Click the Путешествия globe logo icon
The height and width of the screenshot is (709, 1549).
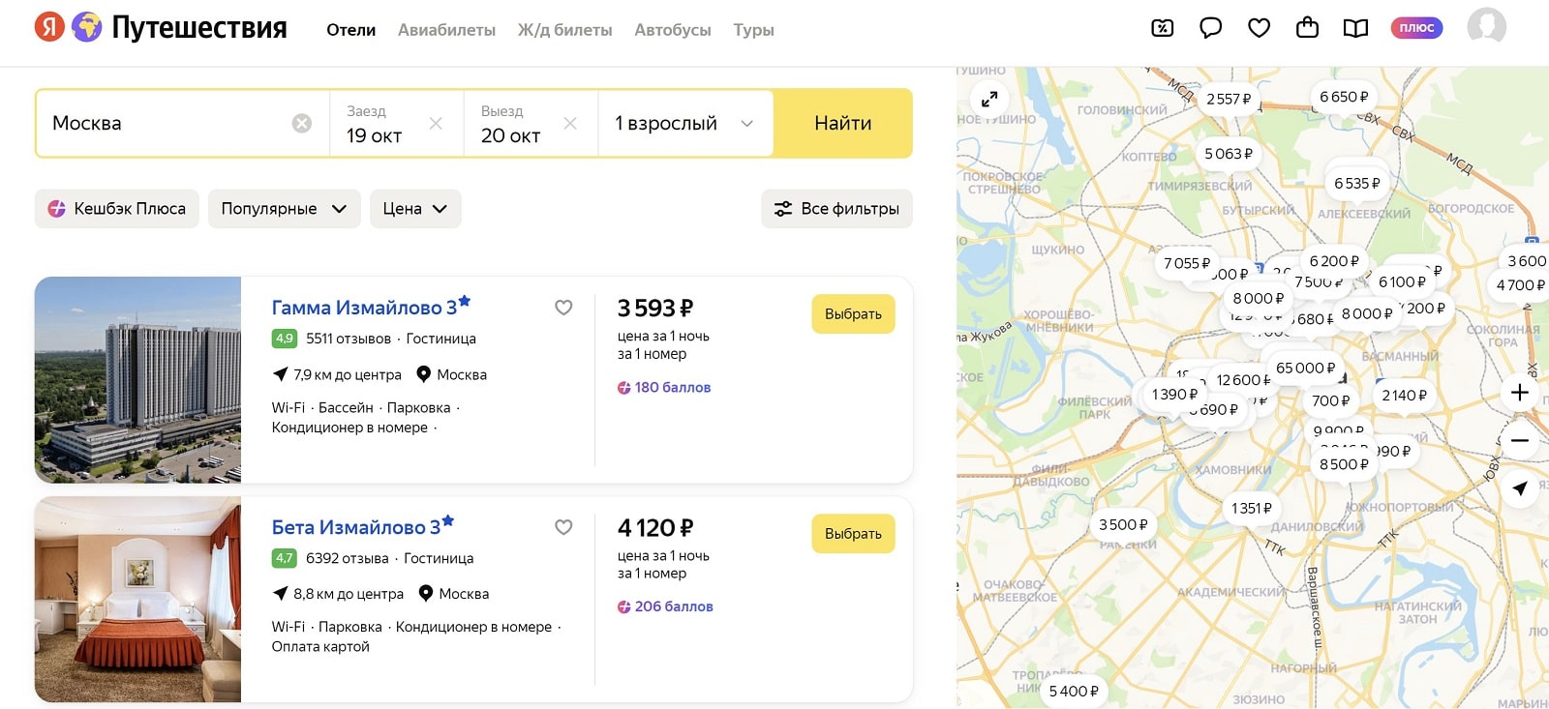(x=87, y=27)
